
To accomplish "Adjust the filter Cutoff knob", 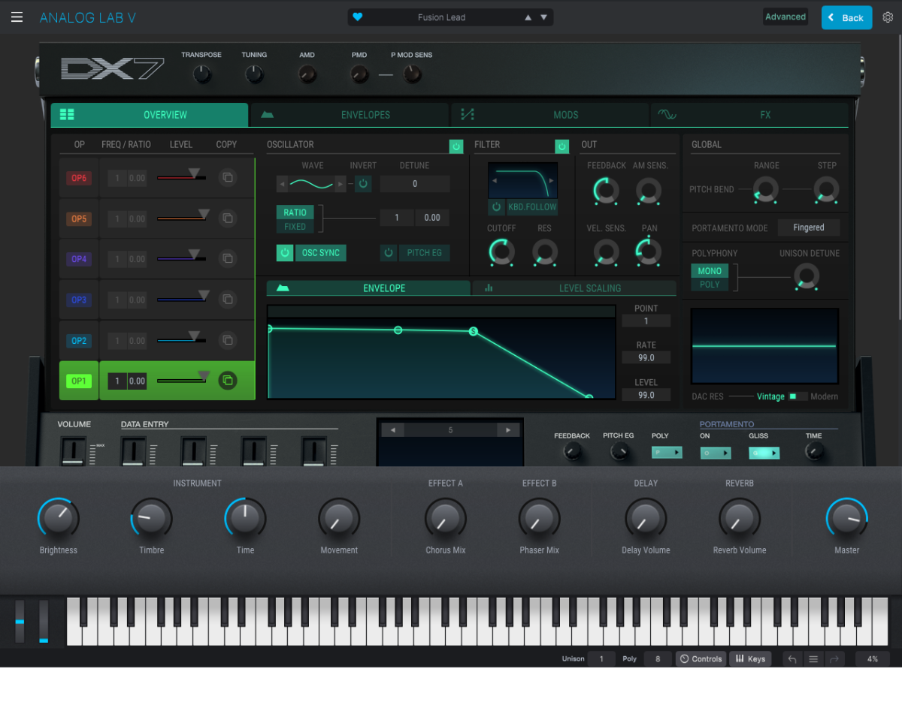I will click(x=501, y=252).
